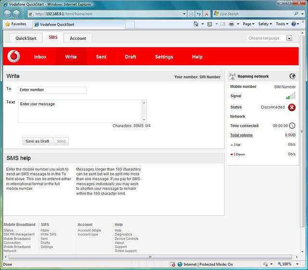Open the Choose language dropdown
The image size is (308, 270).
click(289, 38)
